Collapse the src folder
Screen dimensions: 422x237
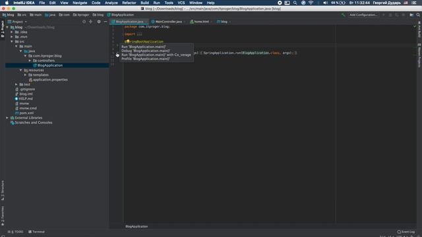point(12,41)
